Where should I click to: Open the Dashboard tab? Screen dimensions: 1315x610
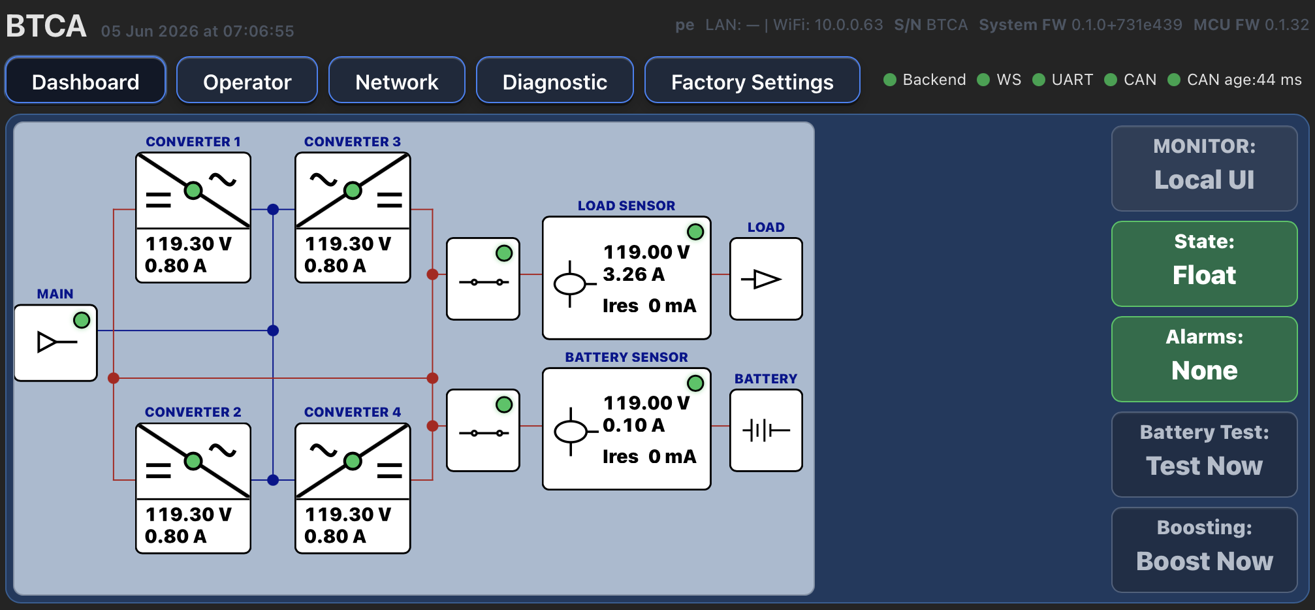(86, 80)
